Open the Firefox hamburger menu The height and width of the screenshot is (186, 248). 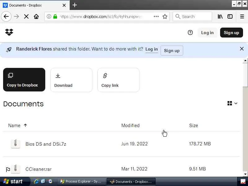point(242,16)
